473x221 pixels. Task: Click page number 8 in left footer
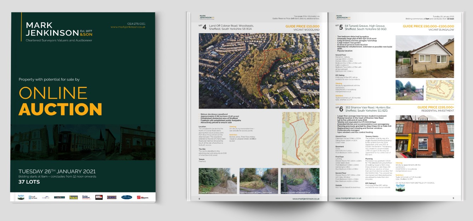(x=200, y=199)
